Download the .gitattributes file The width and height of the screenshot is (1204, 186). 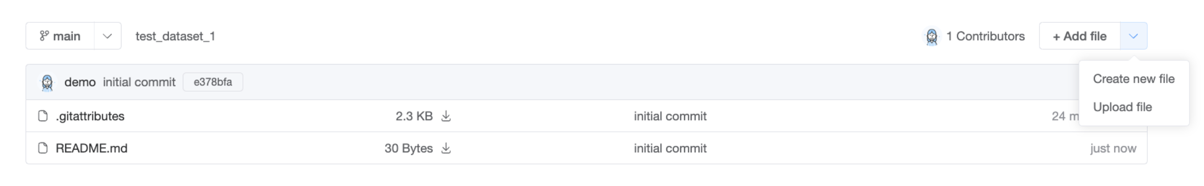(446, 116)
